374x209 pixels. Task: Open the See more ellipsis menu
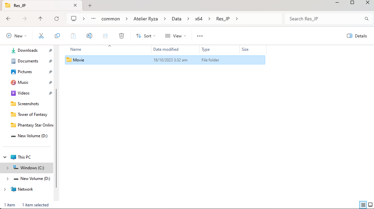(x=200, y=36)
